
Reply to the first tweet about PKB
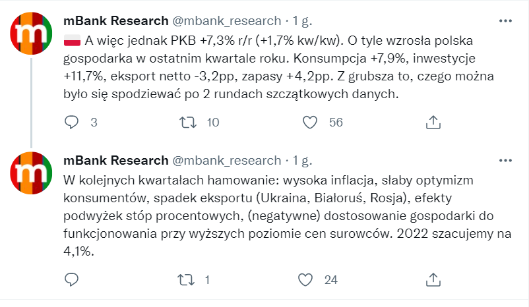click(71, 122)
